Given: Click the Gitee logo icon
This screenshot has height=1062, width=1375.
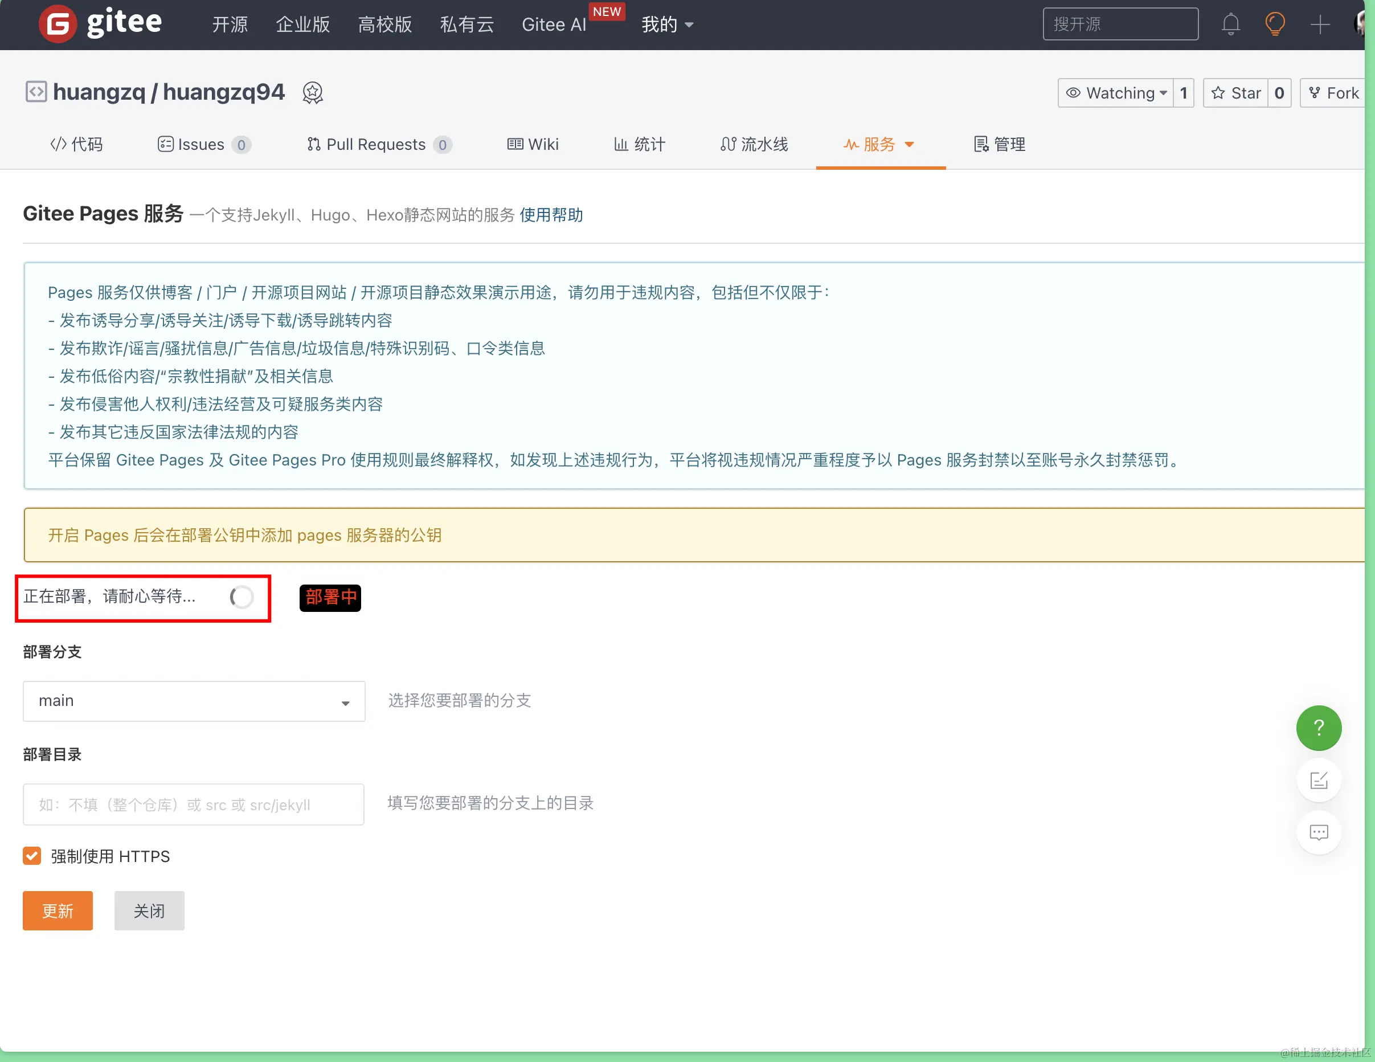Looking at the screenshot, I should click(x=58, y=24).
